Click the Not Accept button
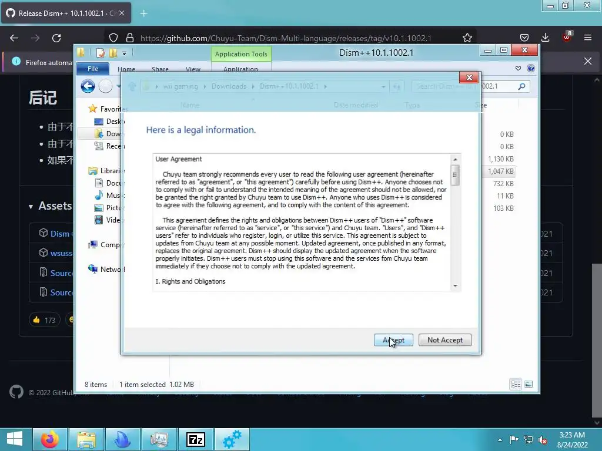The image size is (602, 451). (x=444, y=340)
